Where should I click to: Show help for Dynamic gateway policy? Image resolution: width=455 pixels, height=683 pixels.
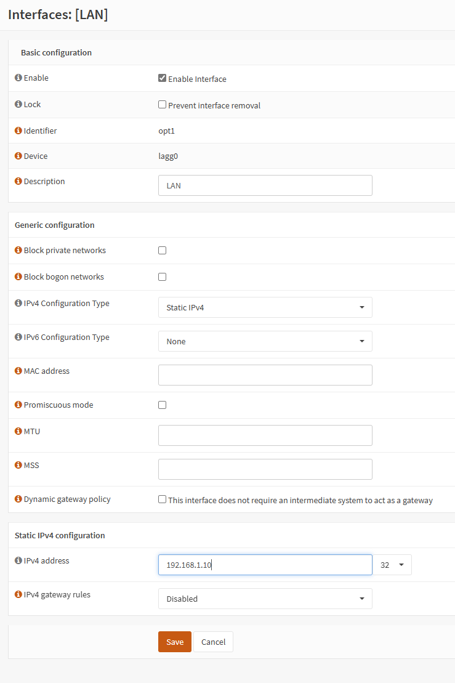click(x=18, y=499)
